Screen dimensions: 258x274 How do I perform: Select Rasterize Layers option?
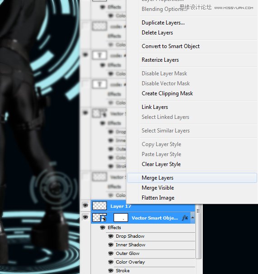(x=160, y=60)
